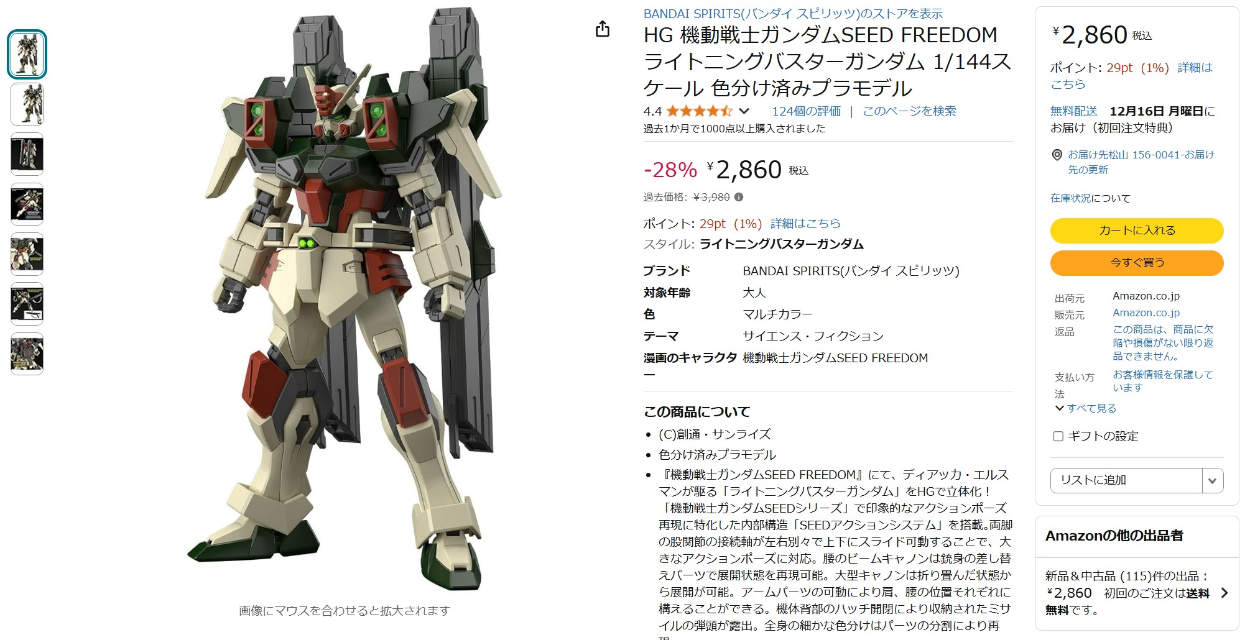Screen dimensions: 1250x640
Task: Click the star rating icons
Action: tap(699, 111)
